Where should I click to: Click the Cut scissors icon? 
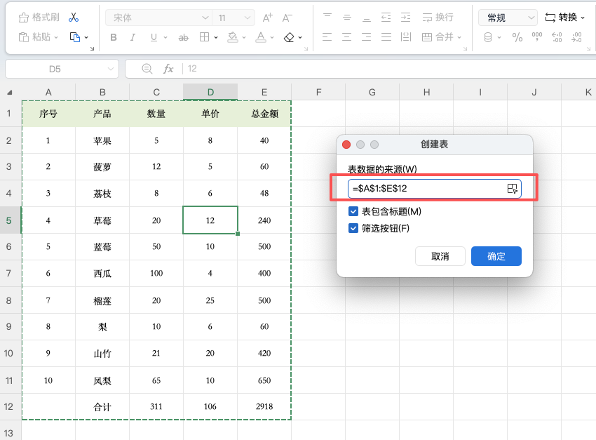tap(74, 18)
